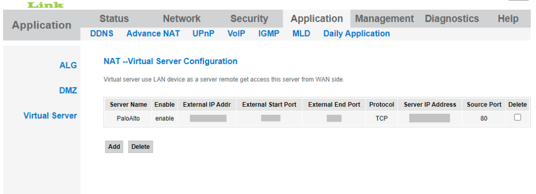The image size is (536, 194).
Task: Click the DDNS submenu link
Action: [x=101, y=34]
